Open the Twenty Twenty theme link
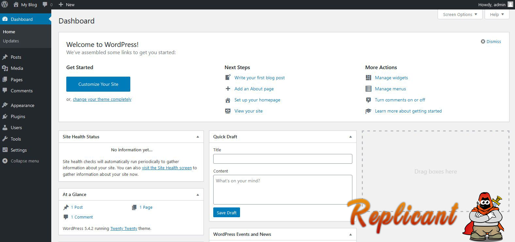The image size is (515, 242). pos(124,229)
